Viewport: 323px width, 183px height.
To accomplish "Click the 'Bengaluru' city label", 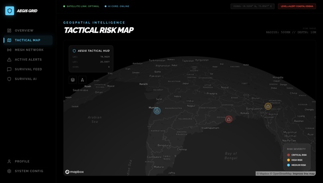I will point(164,145).
